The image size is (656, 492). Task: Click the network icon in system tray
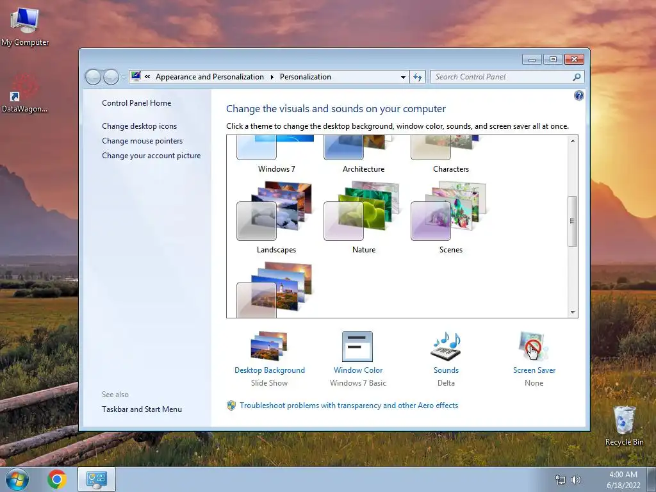point(560,480)
